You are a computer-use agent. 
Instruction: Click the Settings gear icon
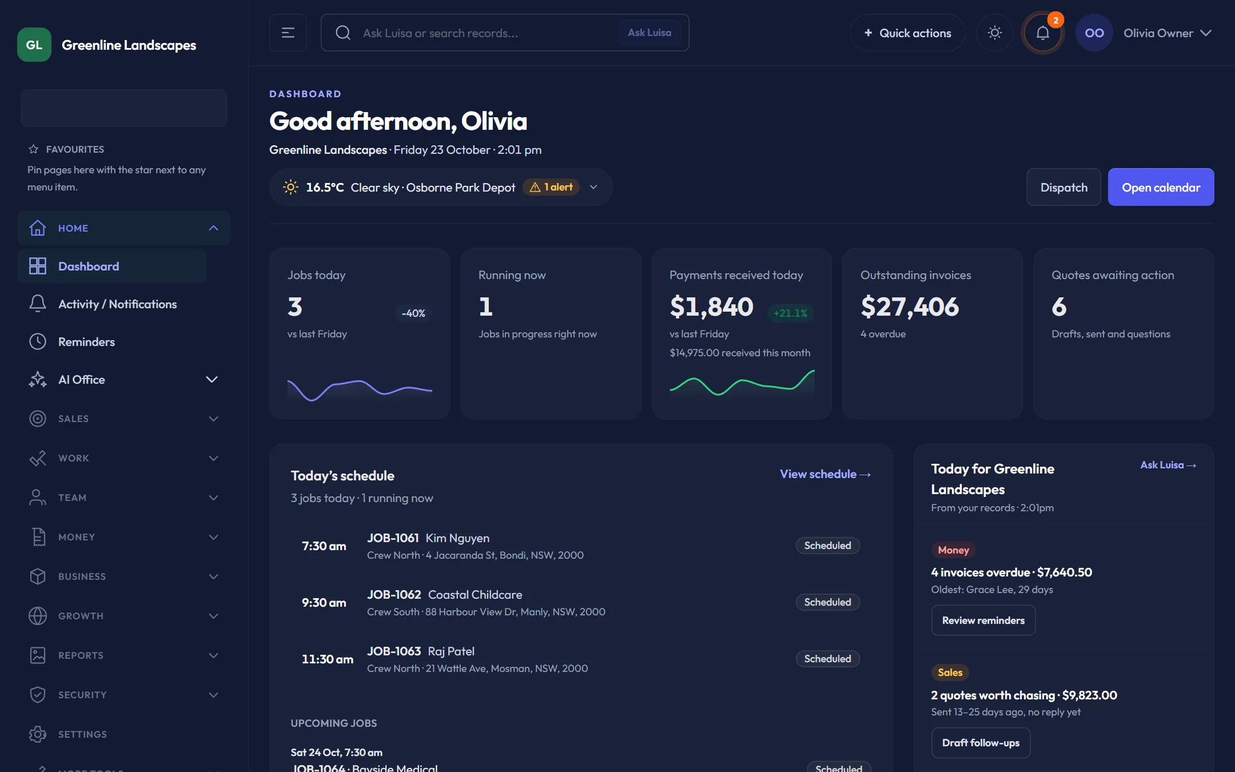38,734
